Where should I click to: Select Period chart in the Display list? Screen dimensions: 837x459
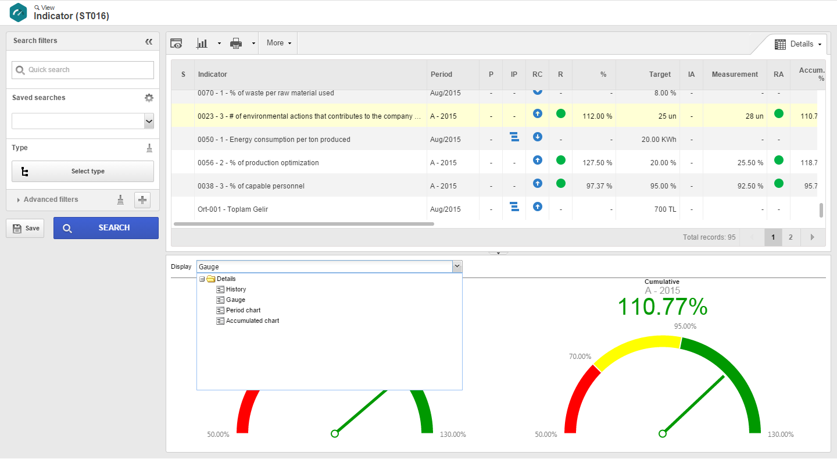tap(244, 311)
